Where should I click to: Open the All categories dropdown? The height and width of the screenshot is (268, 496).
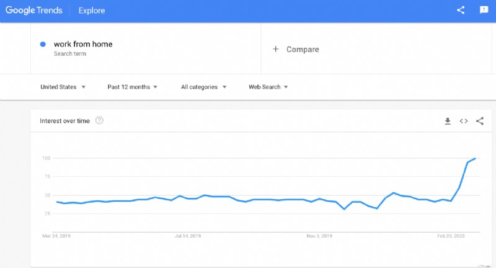pyautogui.click(x=203, y=87)
